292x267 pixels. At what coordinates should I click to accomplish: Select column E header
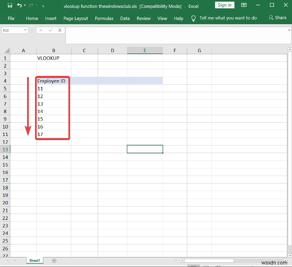click(145, 50)
